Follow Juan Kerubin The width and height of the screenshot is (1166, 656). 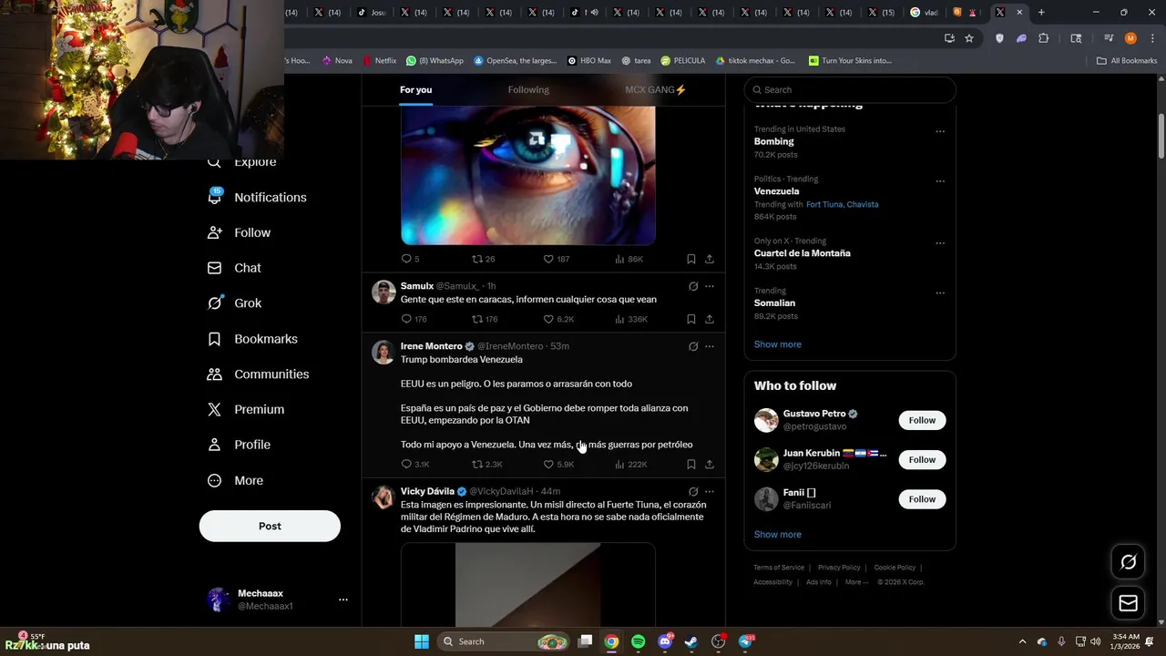coord(922,459)
